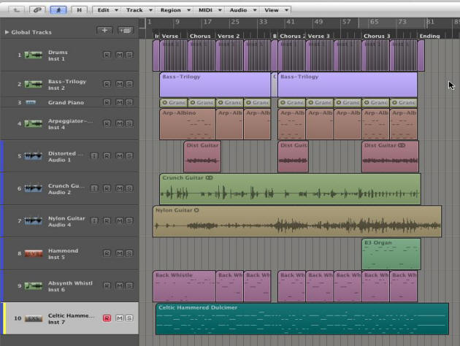Click the hierarchy back arrow toolbar button

pyautogui.click(x=17, y=10)
